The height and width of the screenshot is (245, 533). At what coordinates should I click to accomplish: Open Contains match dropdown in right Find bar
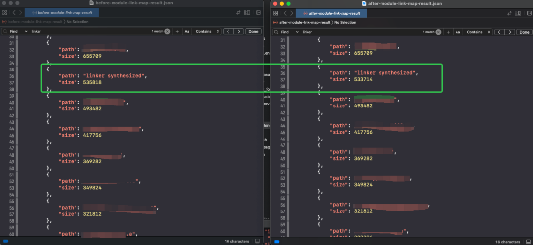coord(478,32)
